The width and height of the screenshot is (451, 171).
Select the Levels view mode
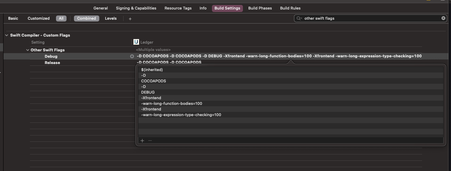click(x=111, y=18)
